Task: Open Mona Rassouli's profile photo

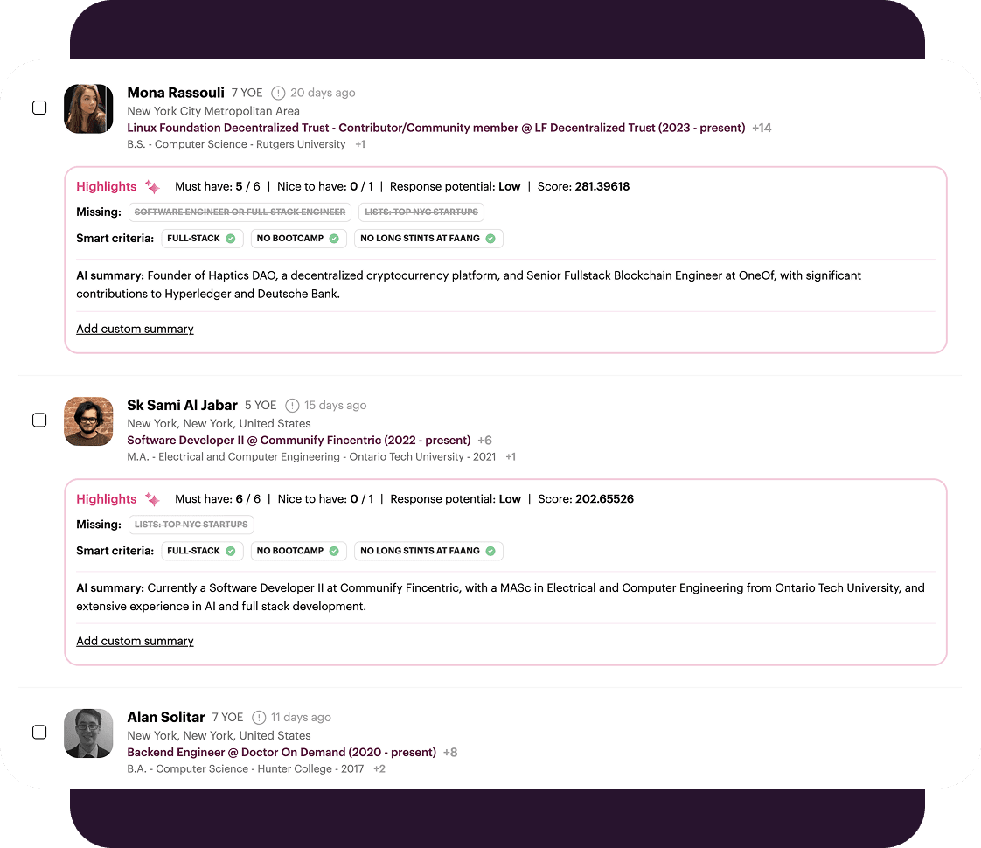Action: pyautogui.click(x=89, y=108)
